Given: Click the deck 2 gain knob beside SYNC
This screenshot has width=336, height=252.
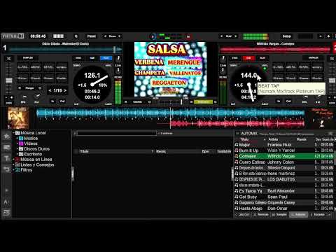Looking at the screenshot, I should point(223,58).
